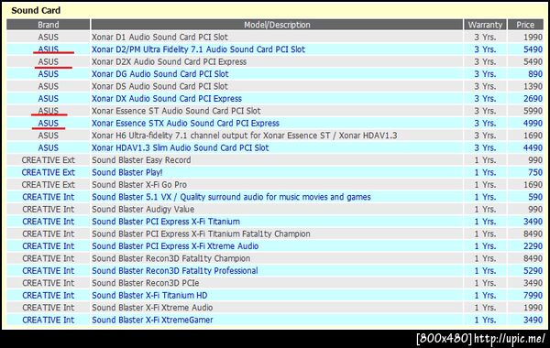Select Sound Blaster Recon3D PCIe
The image size is (550, 348).
[145, 283]
